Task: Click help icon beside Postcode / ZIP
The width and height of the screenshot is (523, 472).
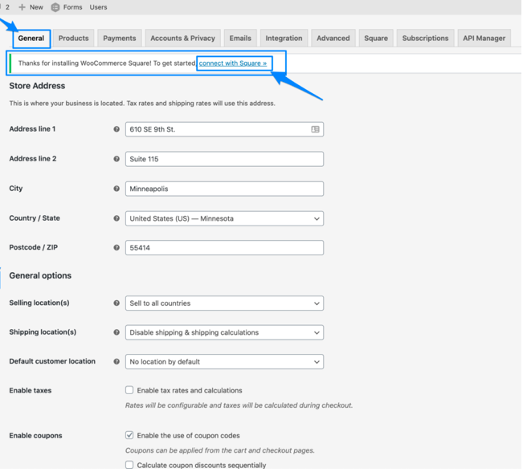Action: tap(116, 248)
